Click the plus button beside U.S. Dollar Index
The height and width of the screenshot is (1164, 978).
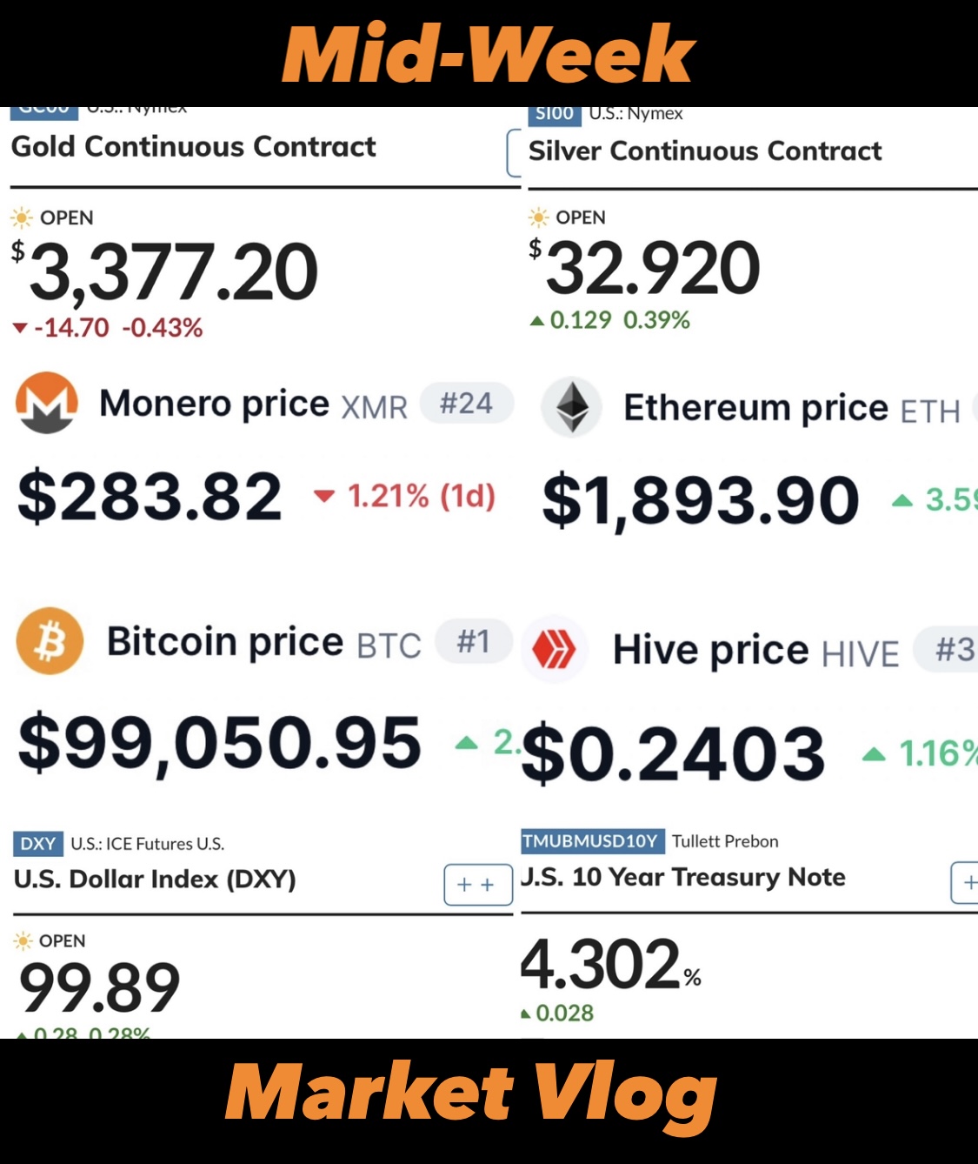coord(478,885)
